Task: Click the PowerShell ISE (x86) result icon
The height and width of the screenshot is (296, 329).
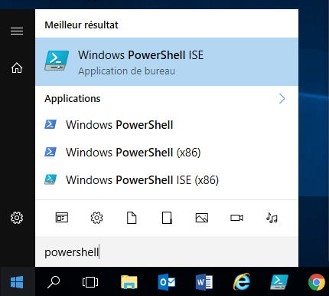Action: (x=50, y=179)
